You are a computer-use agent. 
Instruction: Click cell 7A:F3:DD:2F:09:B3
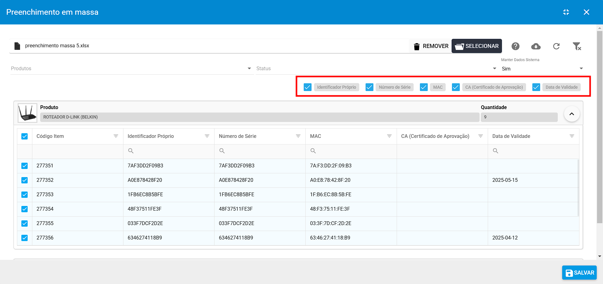(x=351, y=166)
